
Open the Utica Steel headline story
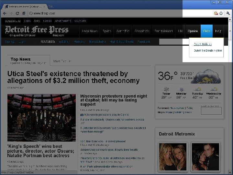tap(73, 77)
